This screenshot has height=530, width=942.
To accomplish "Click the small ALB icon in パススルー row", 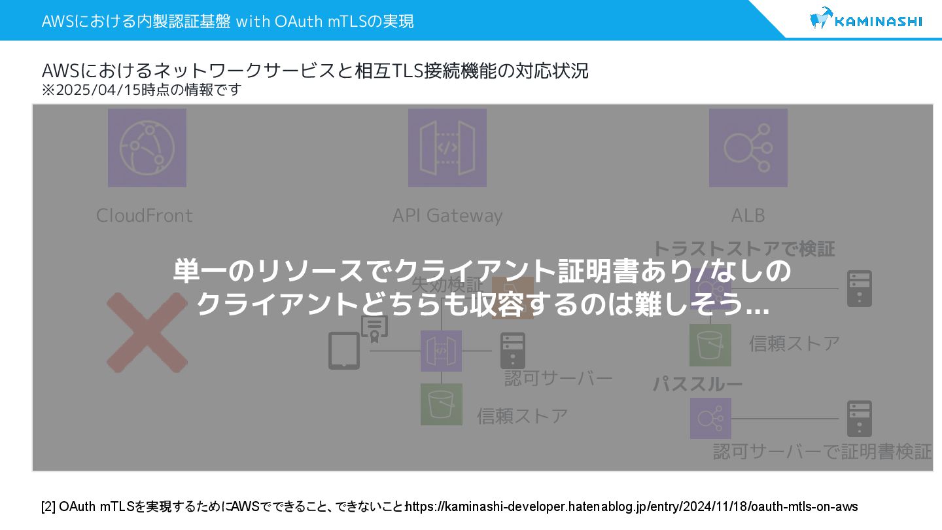I will pos(710,418).
